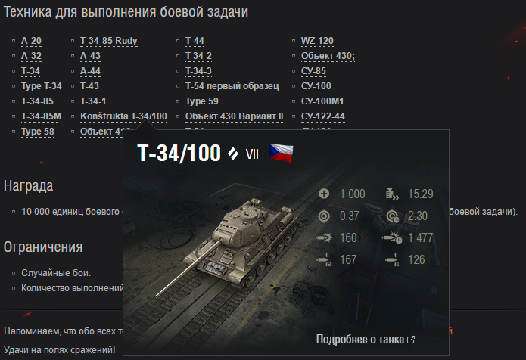Click the power-to-weight icon beside 15.29
This screenshot has height=360, width=526.
coord(392,194)
